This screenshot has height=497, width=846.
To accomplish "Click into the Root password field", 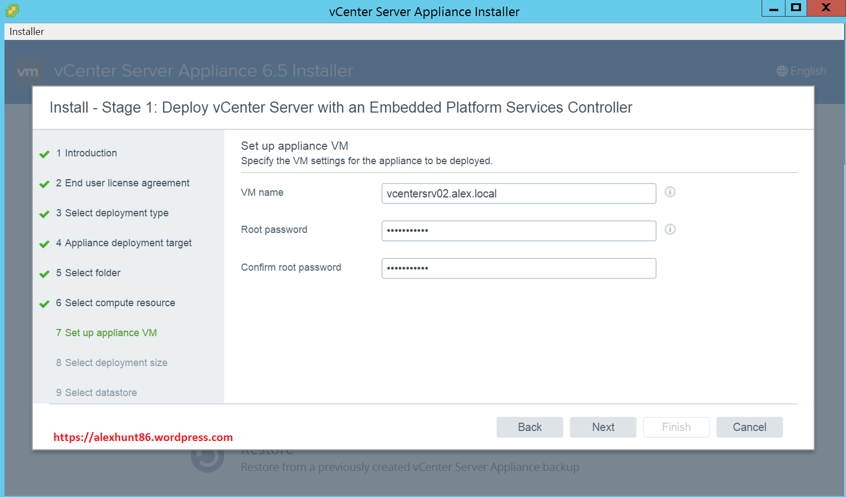I will (518, 231).
